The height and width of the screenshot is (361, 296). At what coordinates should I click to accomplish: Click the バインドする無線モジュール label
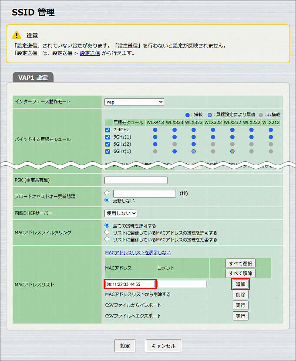click(43, 139)
